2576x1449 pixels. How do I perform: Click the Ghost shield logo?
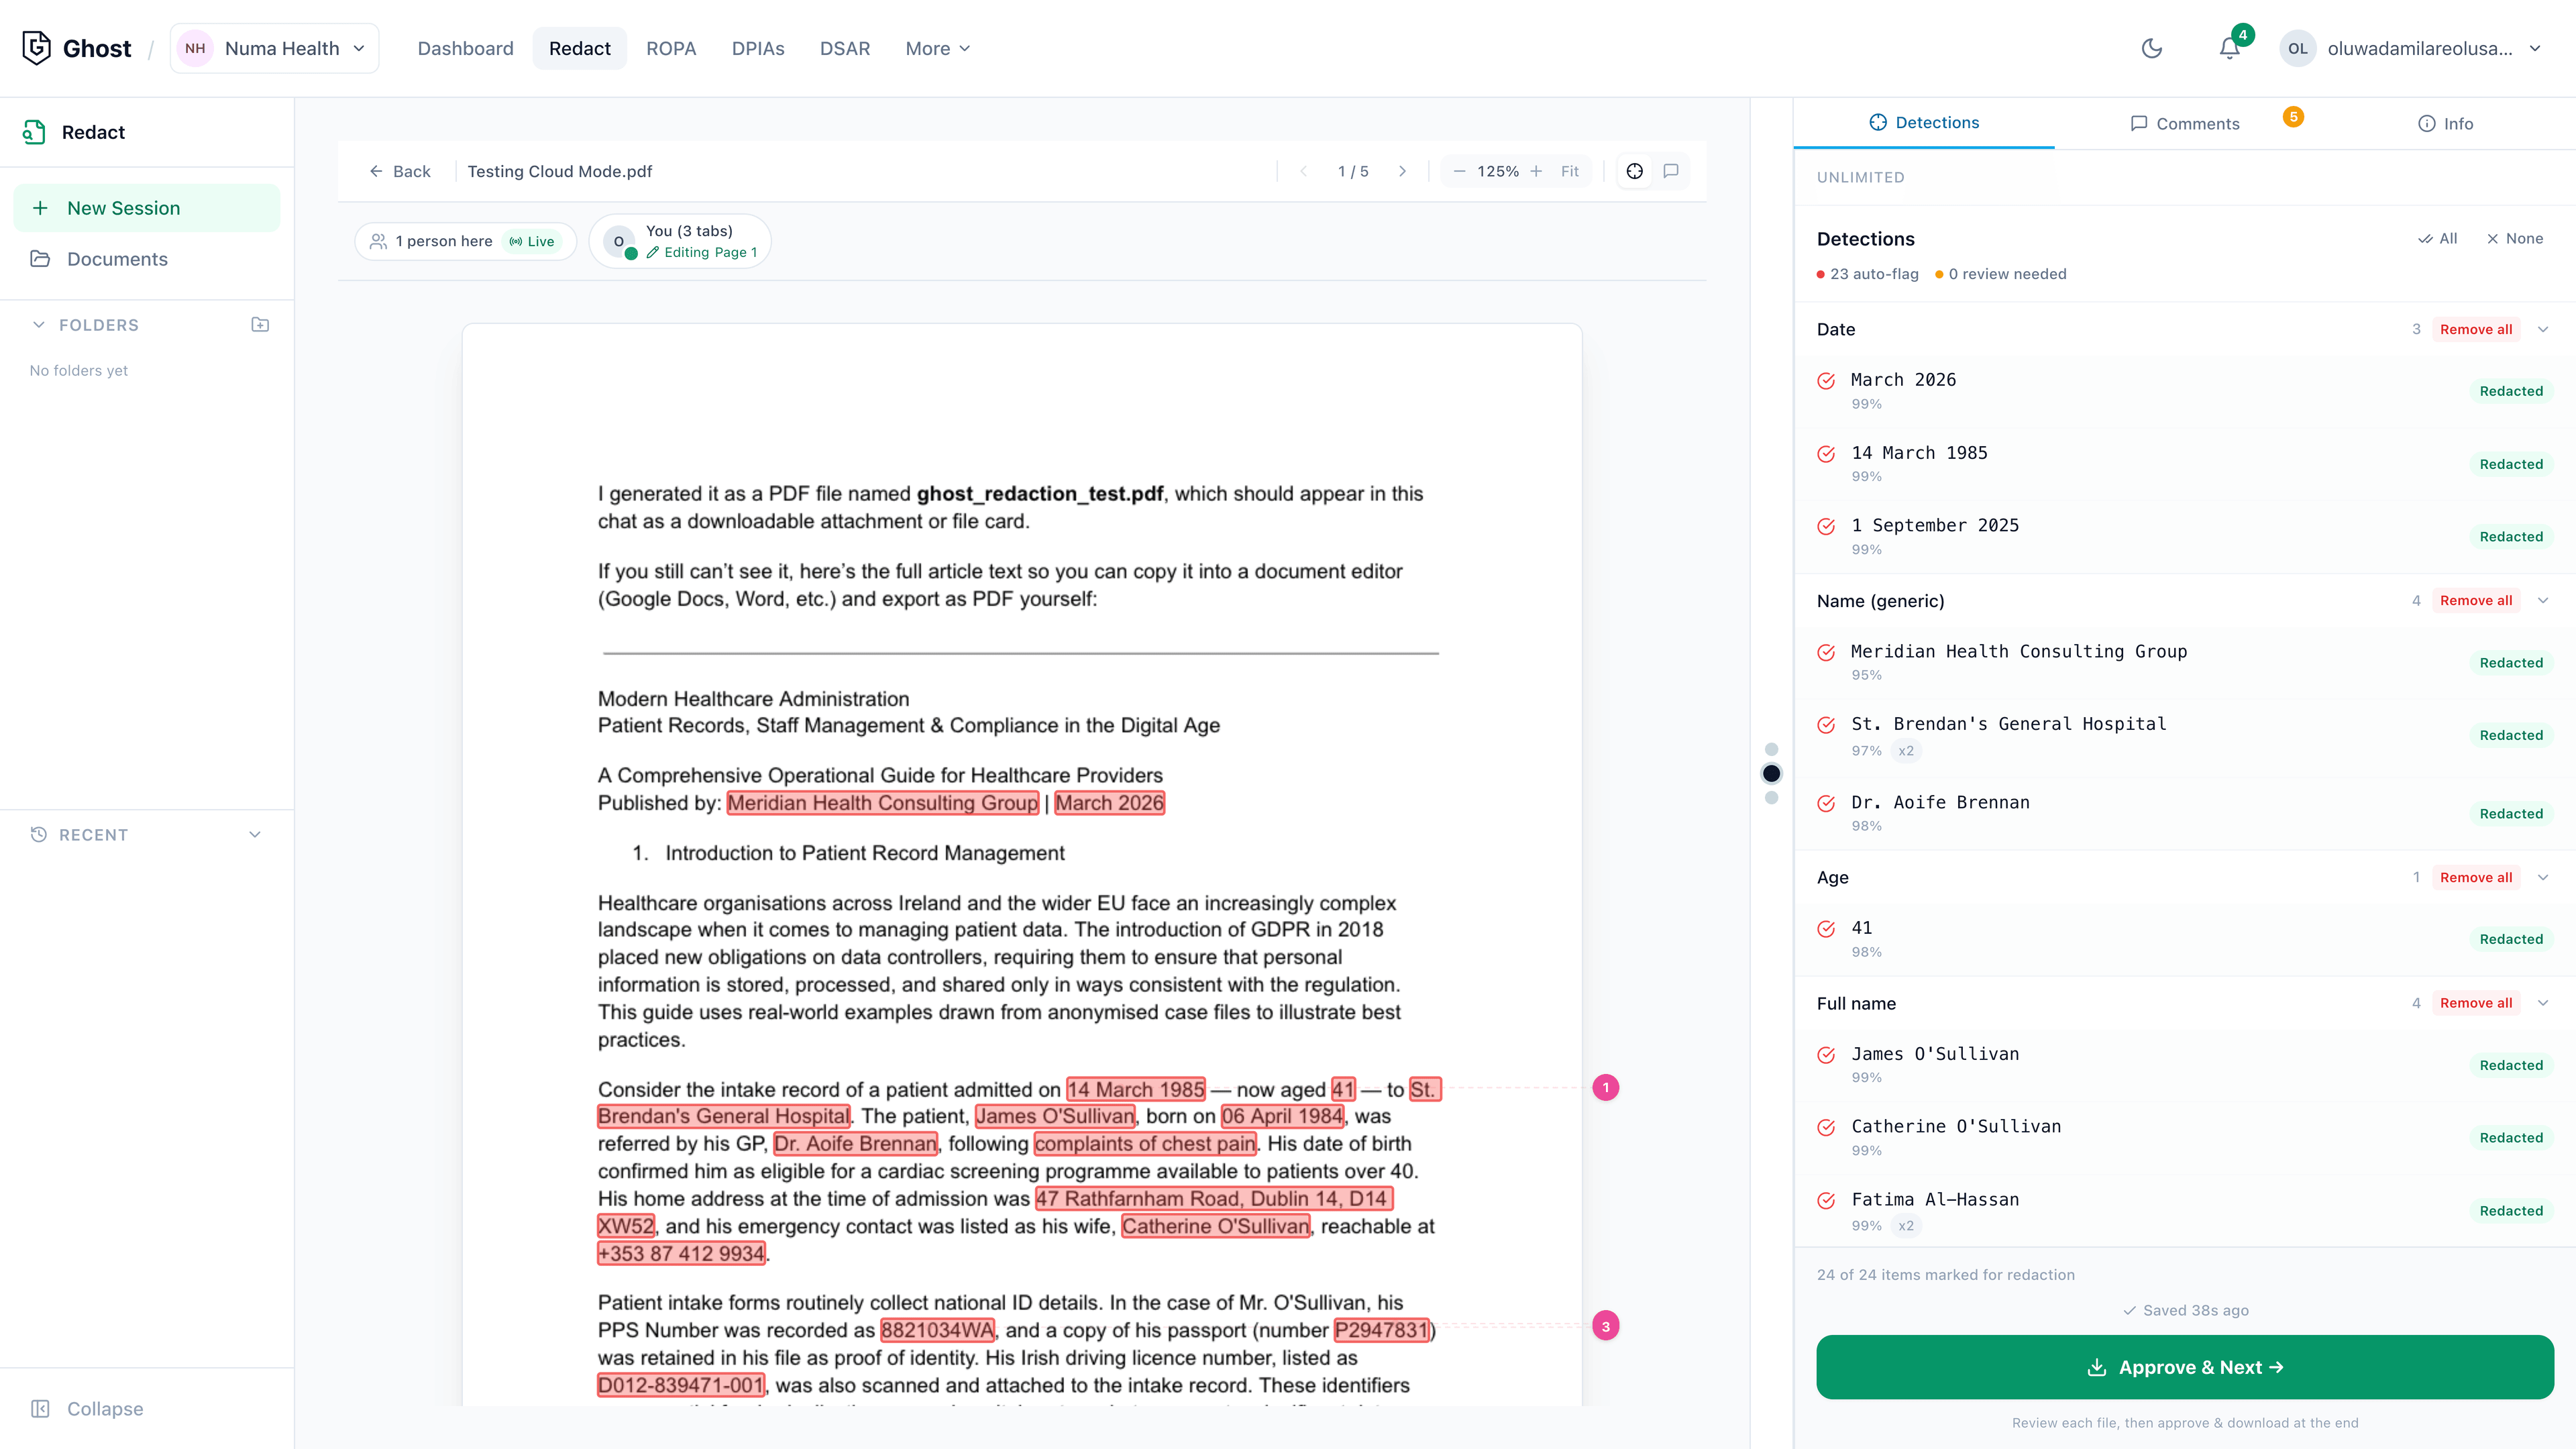point(36,48)
